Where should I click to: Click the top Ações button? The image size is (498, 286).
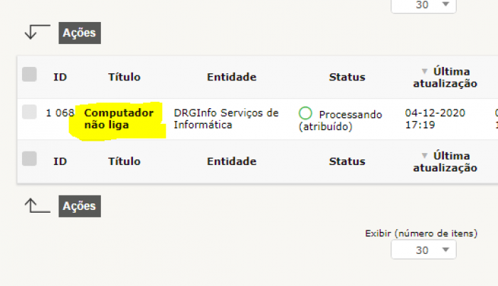(79, 33)
